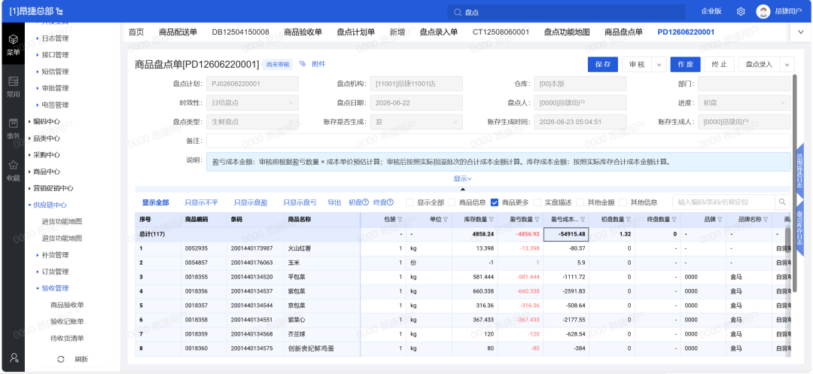Click the help icon beside 终盘

pos(391,202)
